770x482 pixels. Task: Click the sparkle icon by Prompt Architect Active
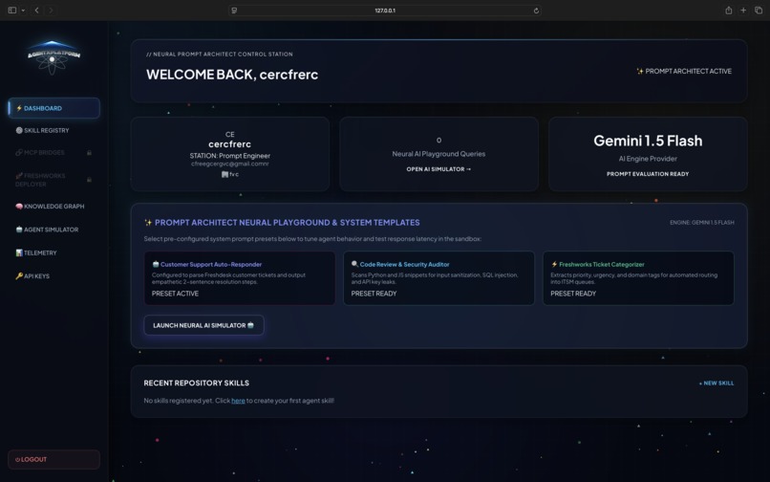click(x=640, y=72)
